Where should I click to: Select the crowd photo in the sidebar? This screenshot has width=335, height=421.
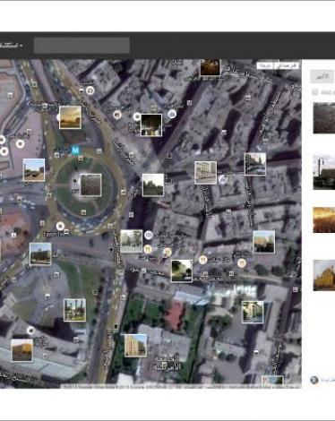pyautogui.click(x=324, y=117)
